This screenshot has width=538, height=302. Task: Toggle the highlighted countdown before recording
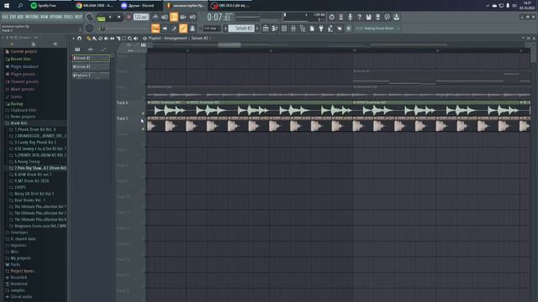174,17
